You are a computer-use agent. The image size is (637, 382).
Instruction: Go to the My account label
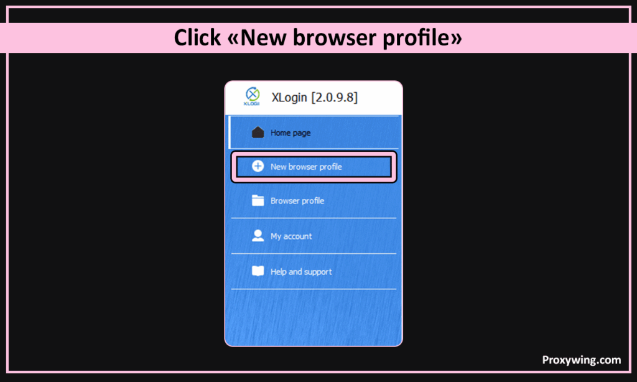click(x=291, y=236)
